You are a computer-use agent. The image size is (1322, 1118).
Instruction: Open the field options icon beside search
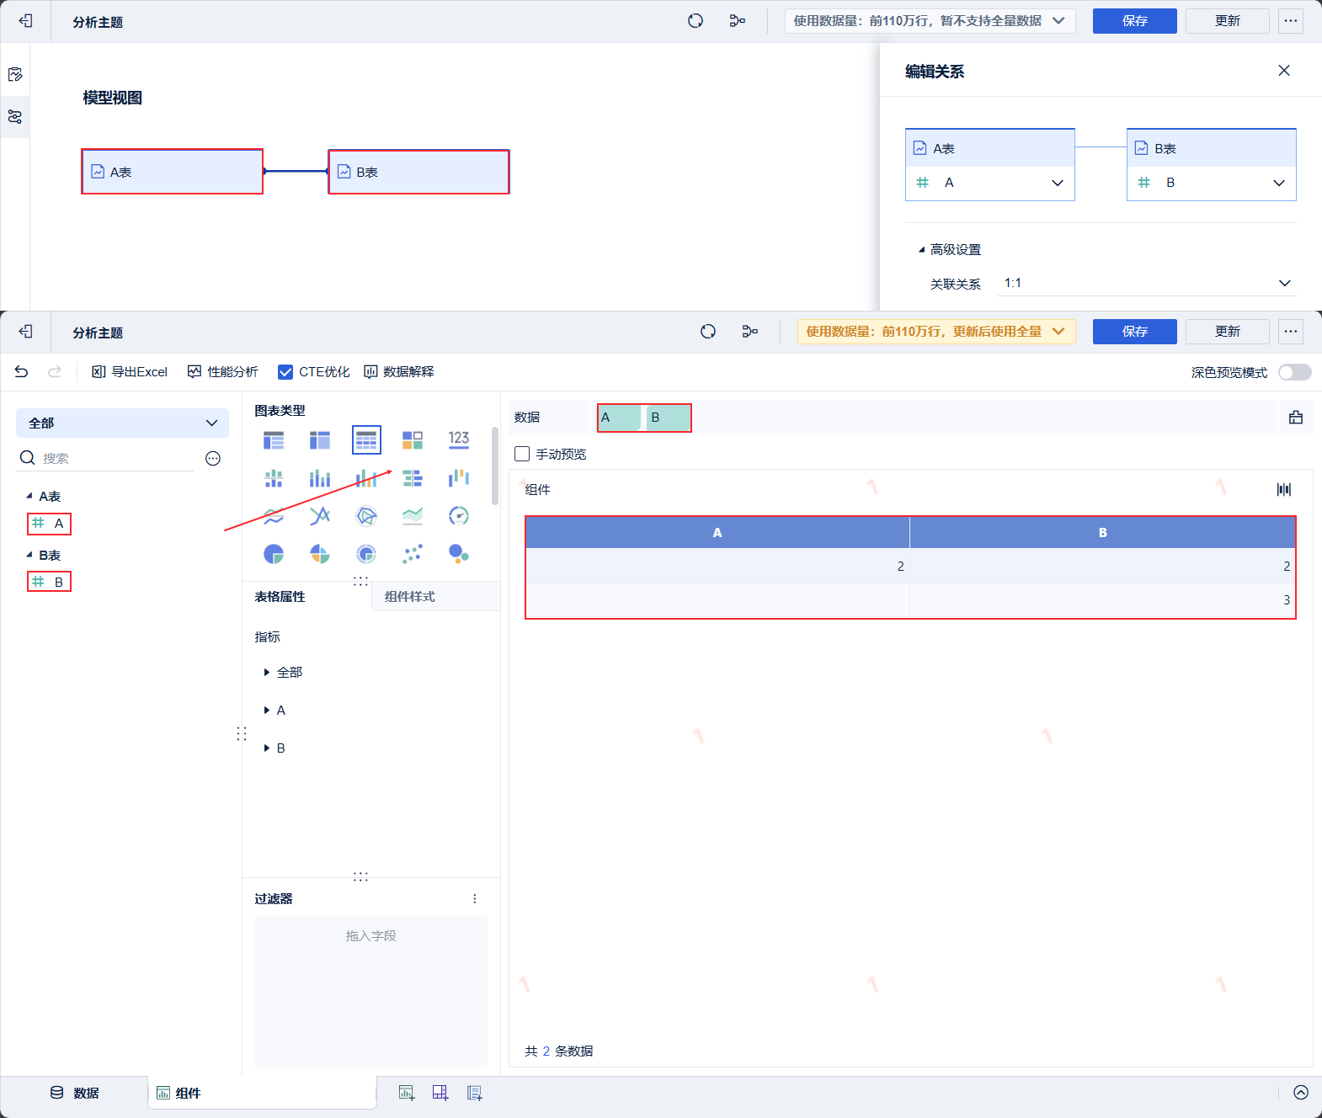point(213,458)
